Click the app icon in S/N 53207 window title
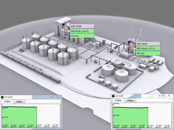The width and height of the screenshot is (174, 130). click(113, 96)
